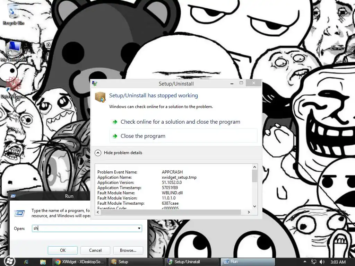Viewport: 355px width, 266px height.
Task: Select the APPCRASH event name value
Action: coord(172,172)
